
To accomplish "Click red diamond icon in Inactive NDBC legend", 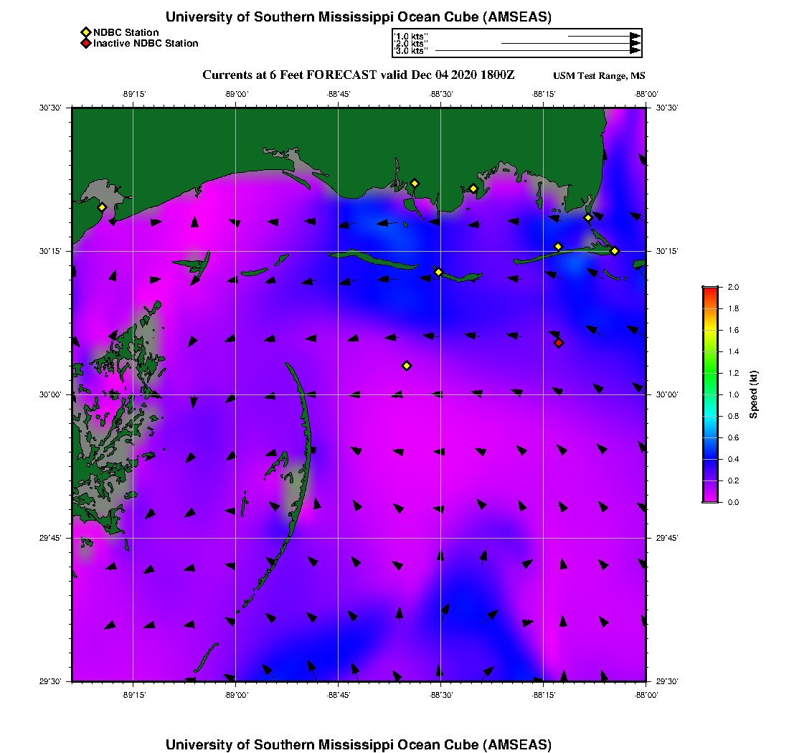I will pyautogui.click(x=86, y=44).
